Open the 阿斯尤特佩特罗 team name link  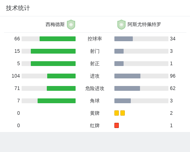point(144,24)
